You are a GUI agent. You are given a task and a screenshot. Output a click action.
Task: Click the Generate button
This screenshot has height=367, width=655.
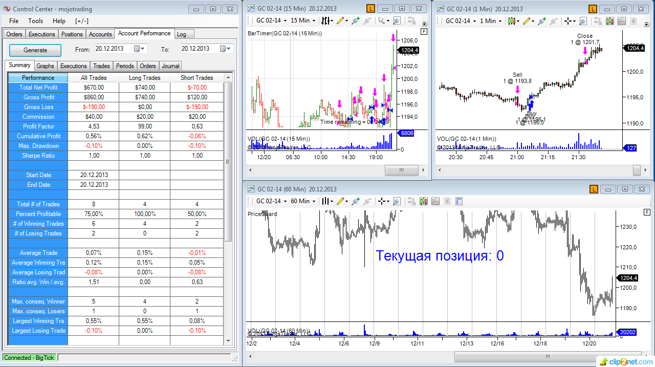click(35, 50)
